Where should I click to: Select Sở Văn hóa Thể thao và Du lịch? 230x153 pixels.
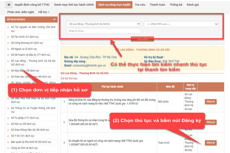pos(33,100)
